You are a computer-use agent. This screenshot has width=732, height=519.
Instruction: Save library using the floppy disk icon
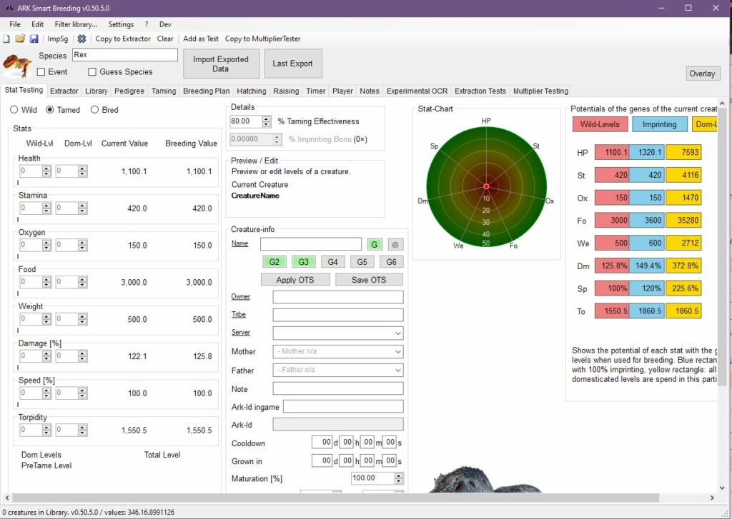(34, 39)
